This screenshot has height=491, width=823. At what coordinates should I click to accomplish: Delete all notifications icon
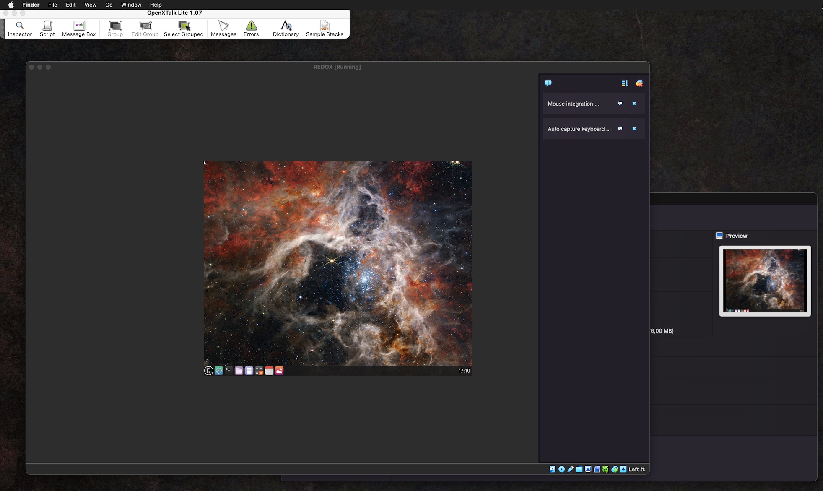639,83
